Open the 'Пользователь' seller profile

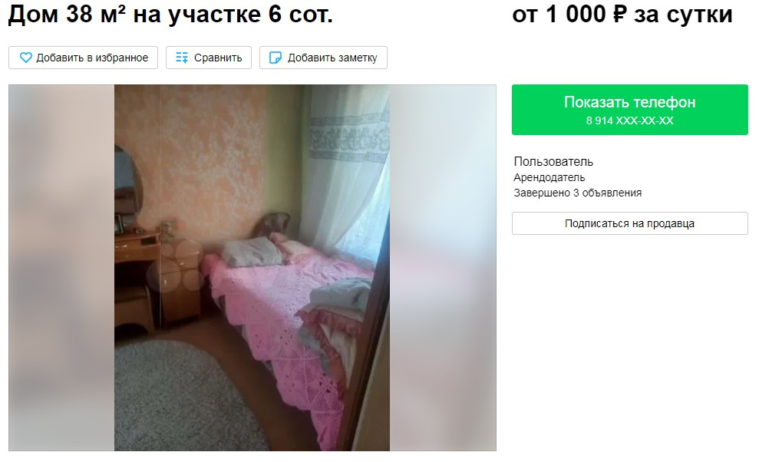click(553, 161)
